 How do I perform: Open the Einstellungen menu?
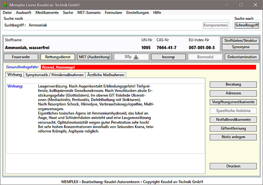tap(137, 13)
